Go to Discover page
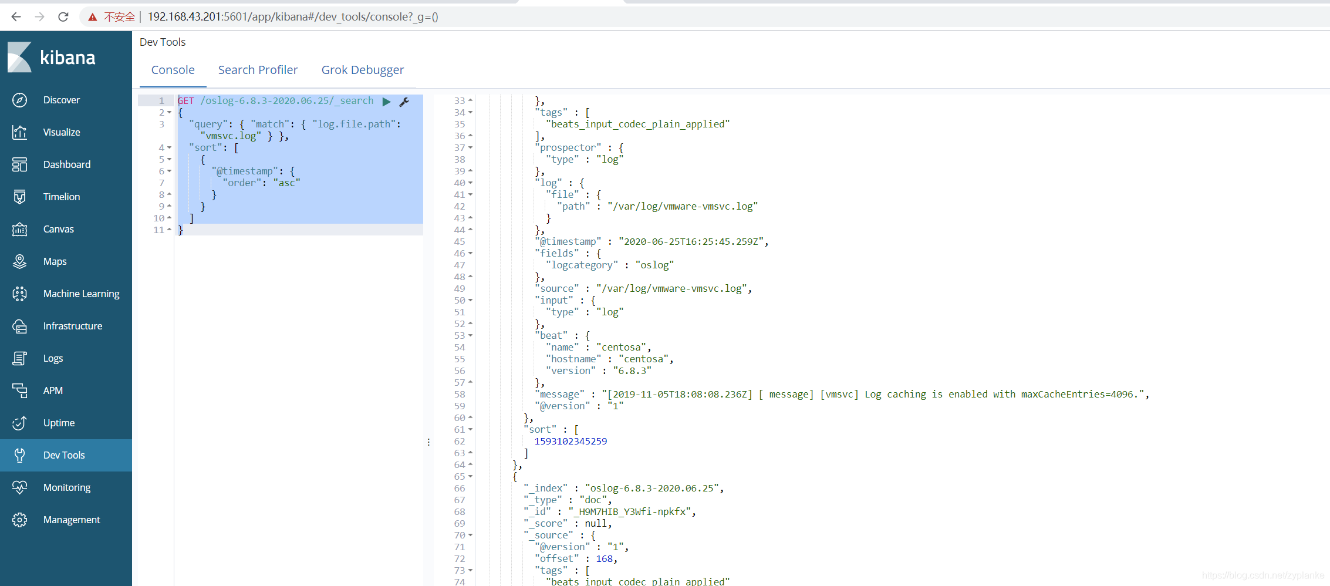This screenshot has width=1330, height=586. coord(62,100)
